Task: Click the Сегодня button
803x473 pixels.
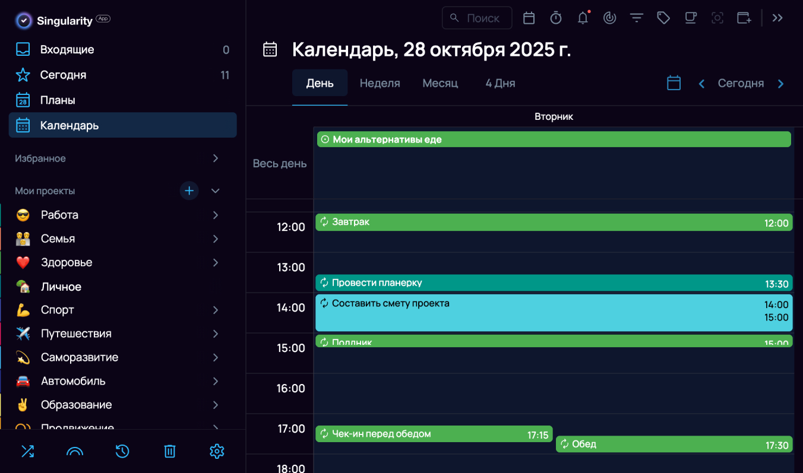Action: pos(741,83)
